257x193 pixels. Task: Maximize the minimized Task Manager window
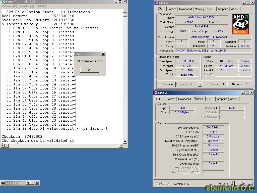[32, 183]
